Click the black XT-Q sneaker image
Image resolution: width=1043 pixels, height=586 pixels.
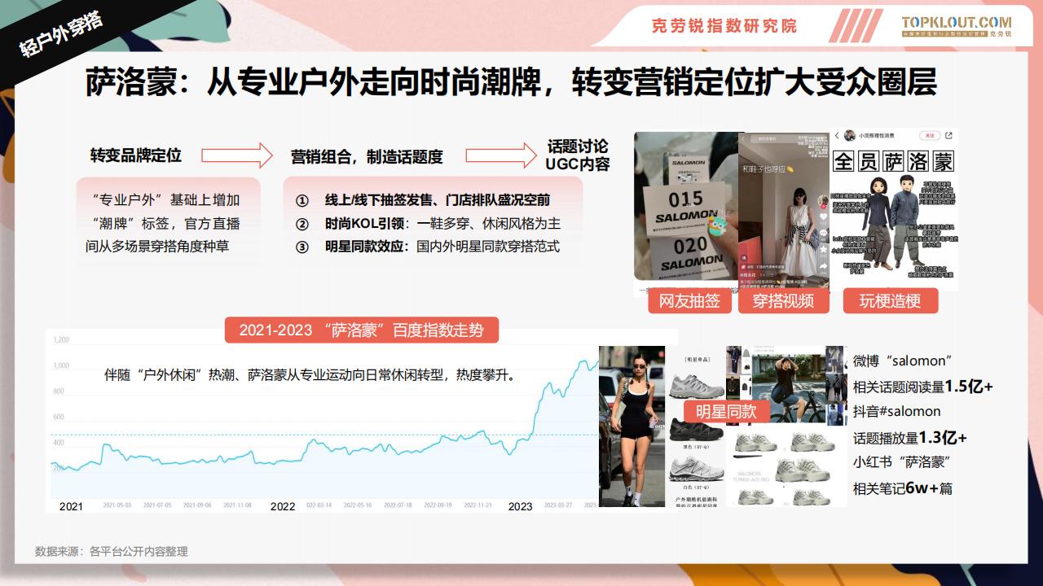coord(695,428)
